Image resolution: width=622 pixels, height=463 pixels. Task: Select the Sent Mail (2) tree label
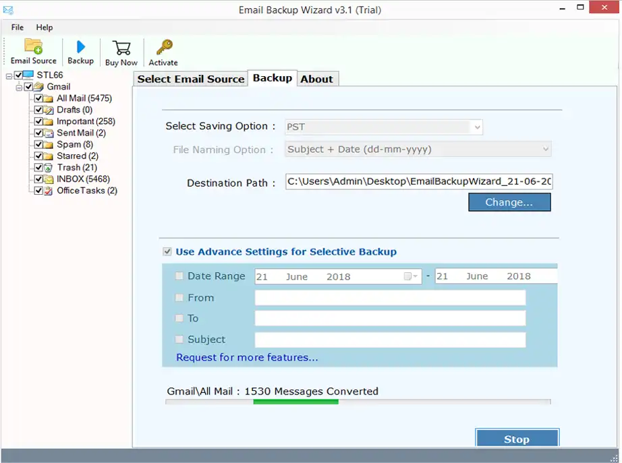click(82, 133)
